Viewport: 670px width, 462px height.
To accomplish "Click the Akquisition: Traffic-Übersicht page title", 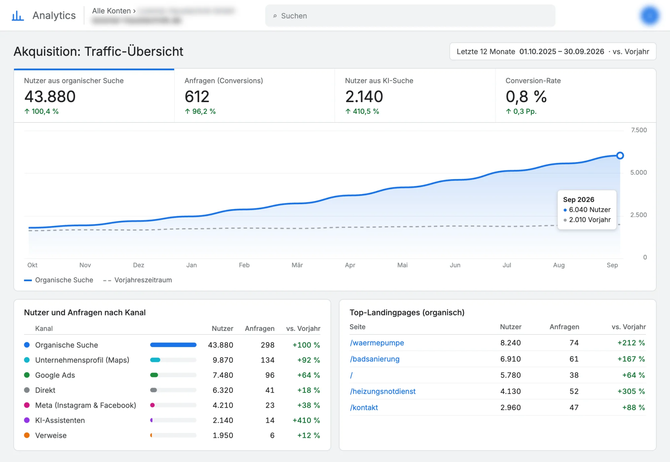I will (x=98, y=52).
